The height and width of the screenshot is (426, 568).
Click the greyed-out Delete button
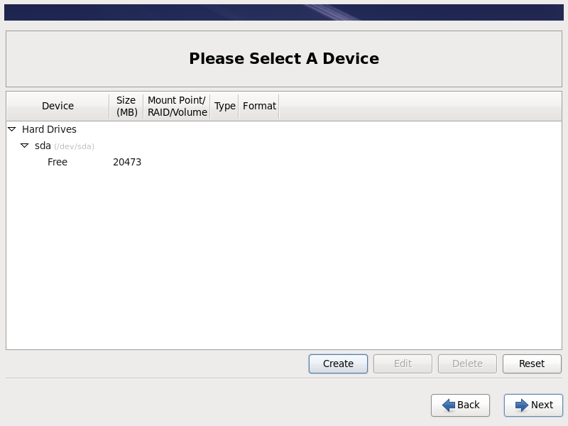click(x=467, y=364)
